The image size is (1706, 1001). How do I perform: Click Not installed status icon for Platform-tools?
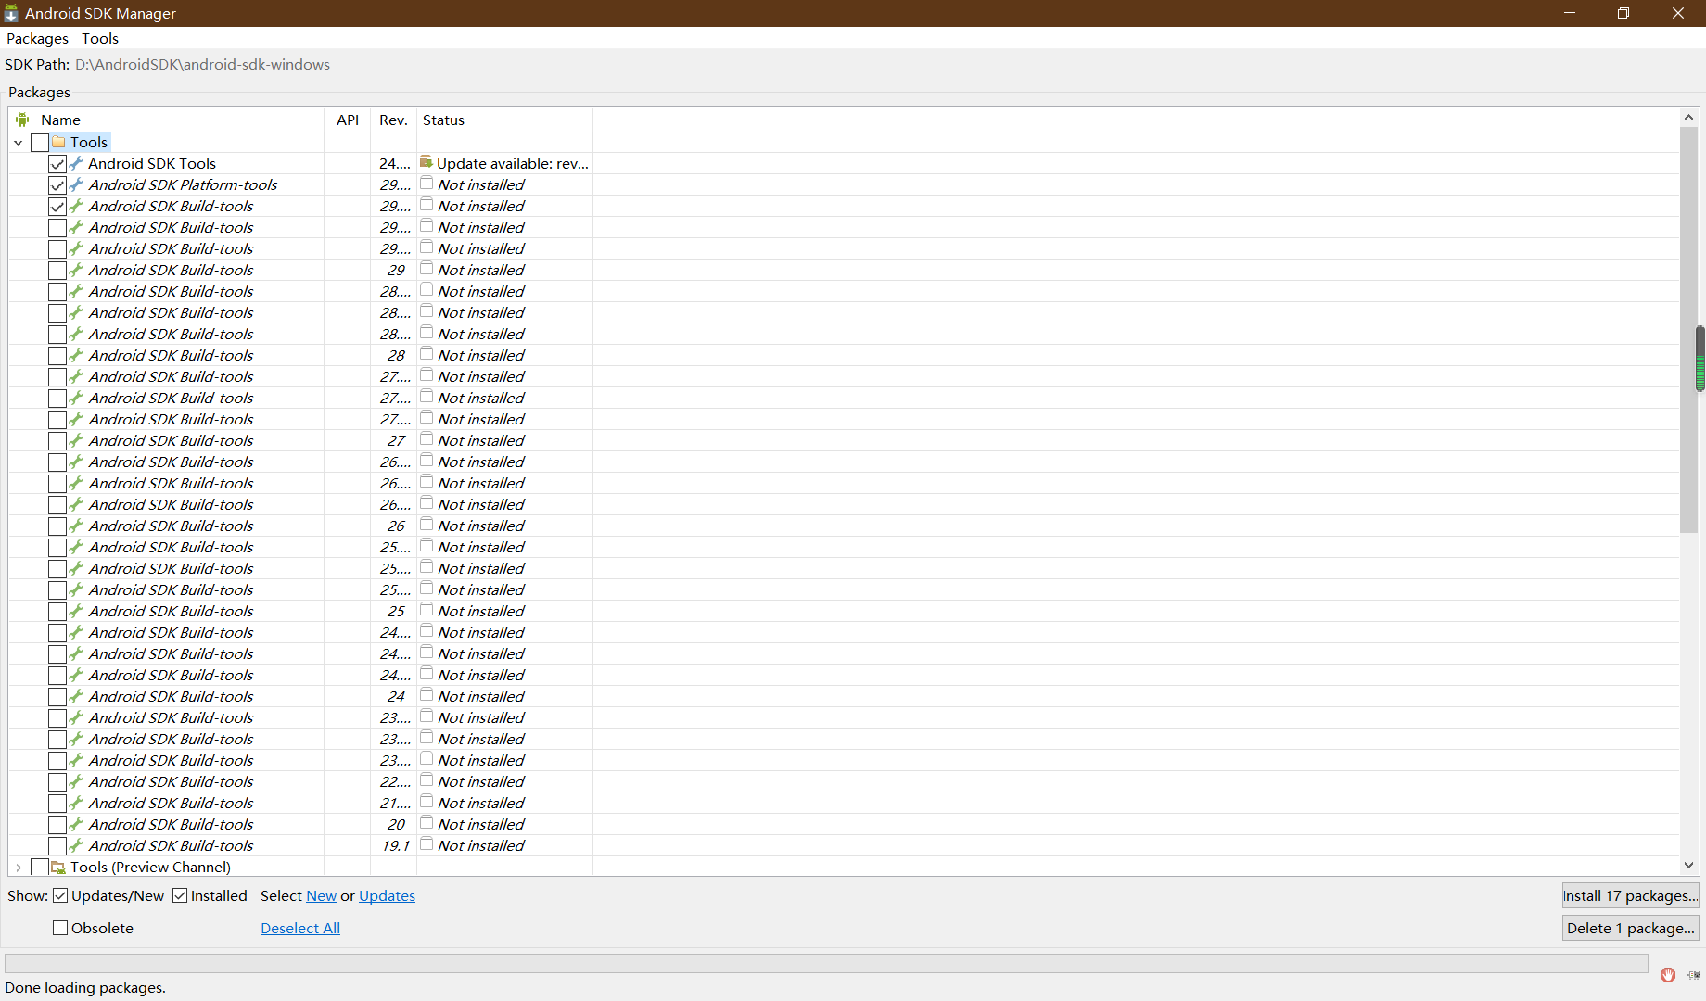(426, 184)
